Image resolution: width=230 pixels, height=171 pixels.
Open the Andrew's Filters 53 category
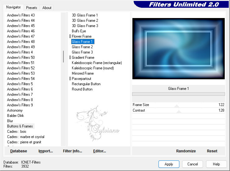[x=21, y=73]
